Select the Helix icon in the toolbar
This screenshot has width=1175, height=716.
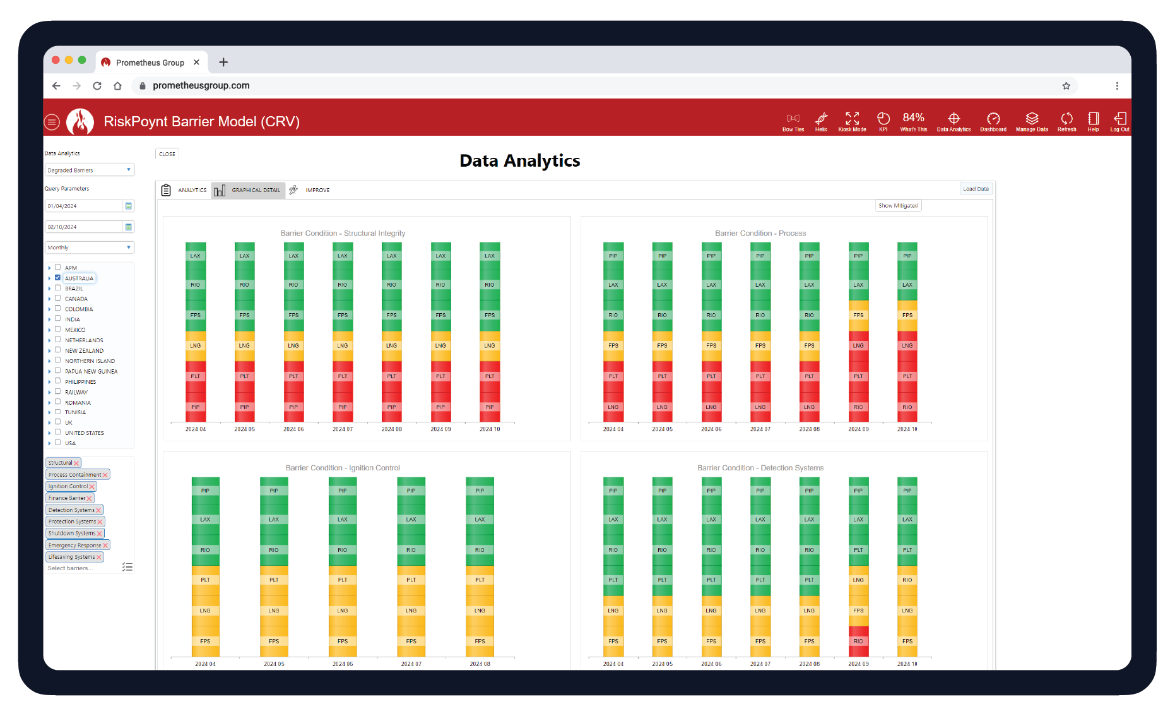(x=821, y=121)
